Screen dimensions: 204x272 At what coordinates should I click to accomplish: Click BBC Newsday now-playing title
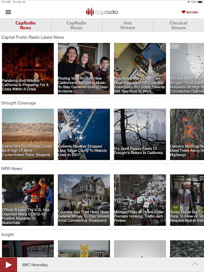pos(35,265)
